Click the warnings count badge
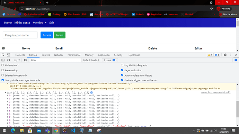This screenshot has height=134, width=239. [x=210, y=55]
